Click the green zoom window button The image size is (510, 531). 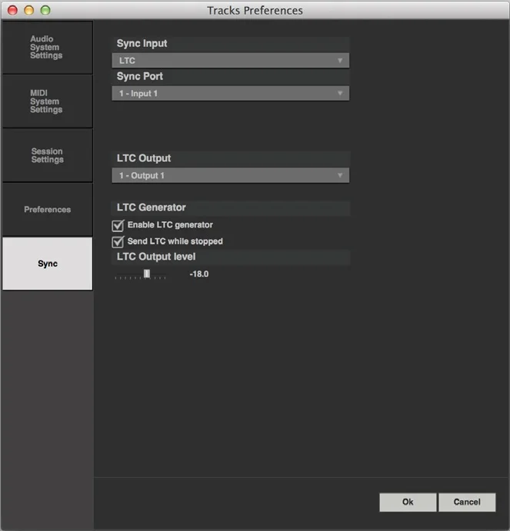[x=45, y=11]
